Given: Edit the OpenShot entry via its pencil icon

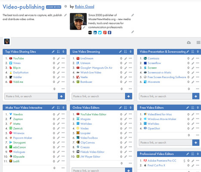Looking at the screenshot, I should coord(193,129).
